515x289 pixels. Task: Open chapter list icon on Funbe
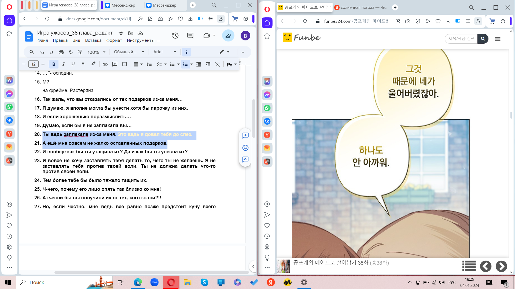(x=469, y=266)
